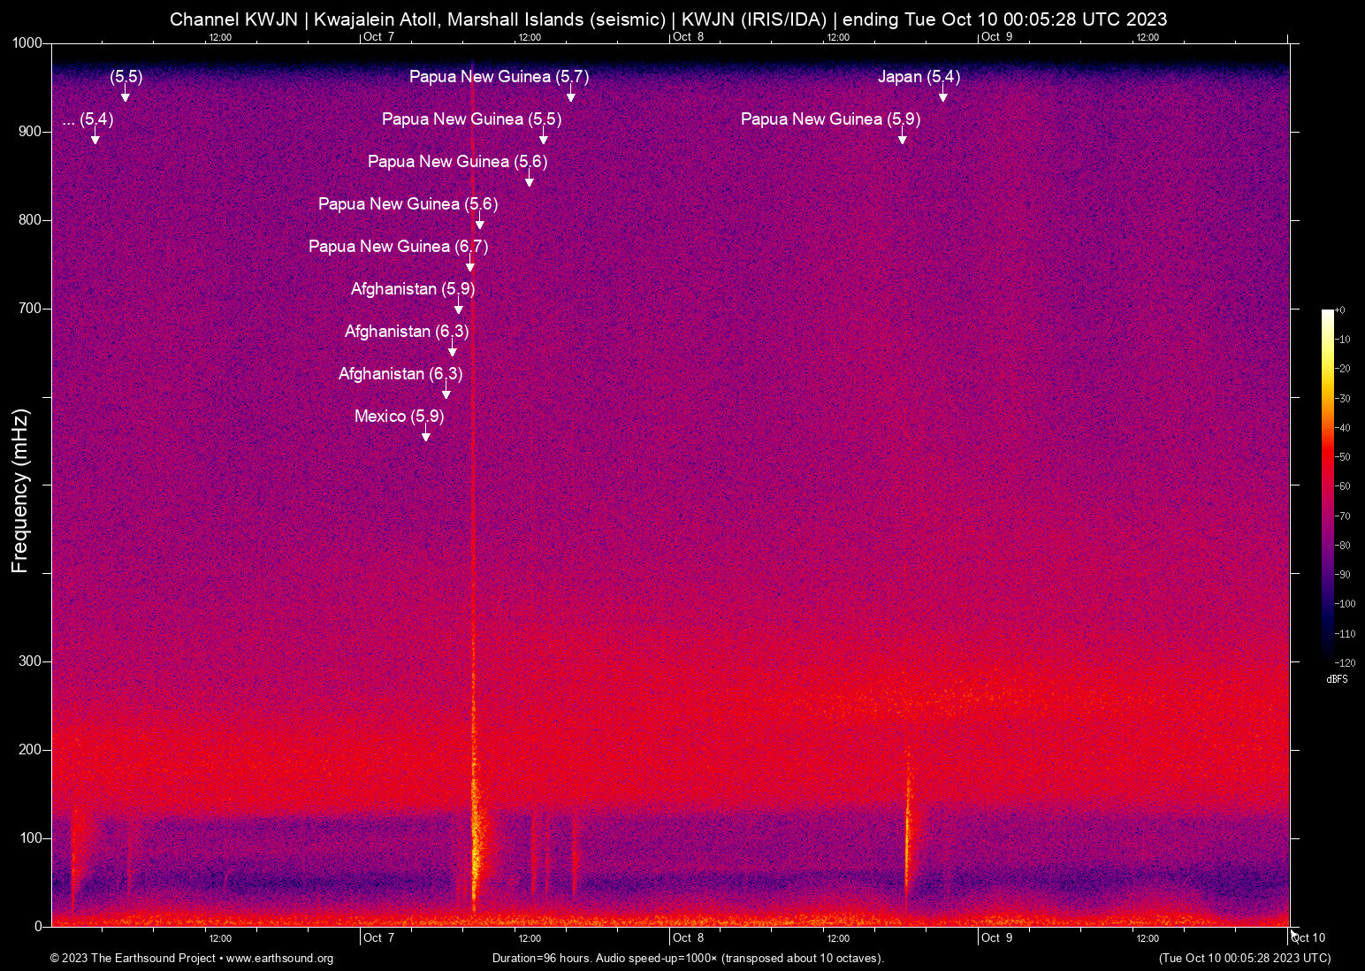Image resolution: width=1365 pixels, height=971 pixels.
Task: Click the Japan (5.4) annotation arrow
Action: pos(942,98)
